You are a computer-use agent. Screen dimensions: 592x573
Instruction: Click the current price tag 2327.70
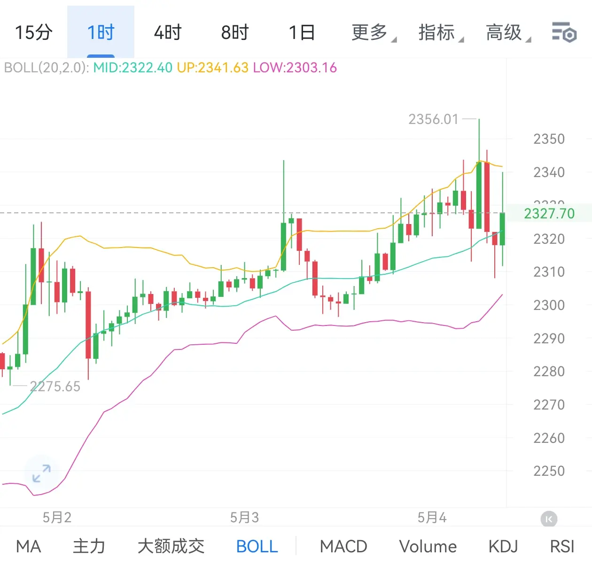[549, 214]
